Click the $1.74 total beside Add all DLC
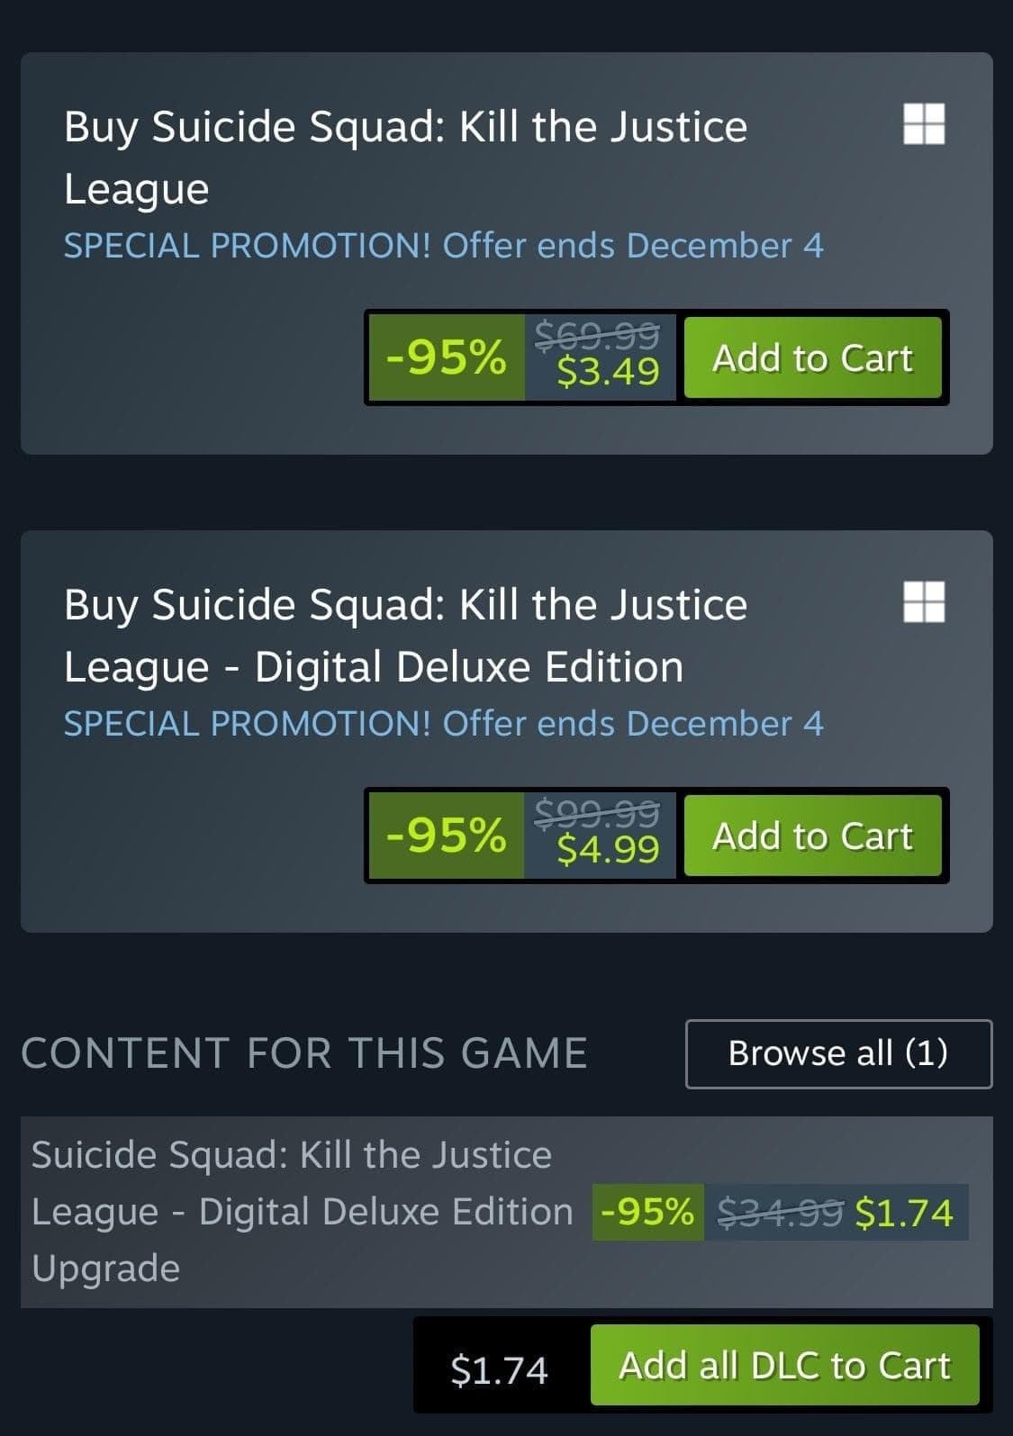This screenshot has height=1436, width=1013. (499, 1369)
